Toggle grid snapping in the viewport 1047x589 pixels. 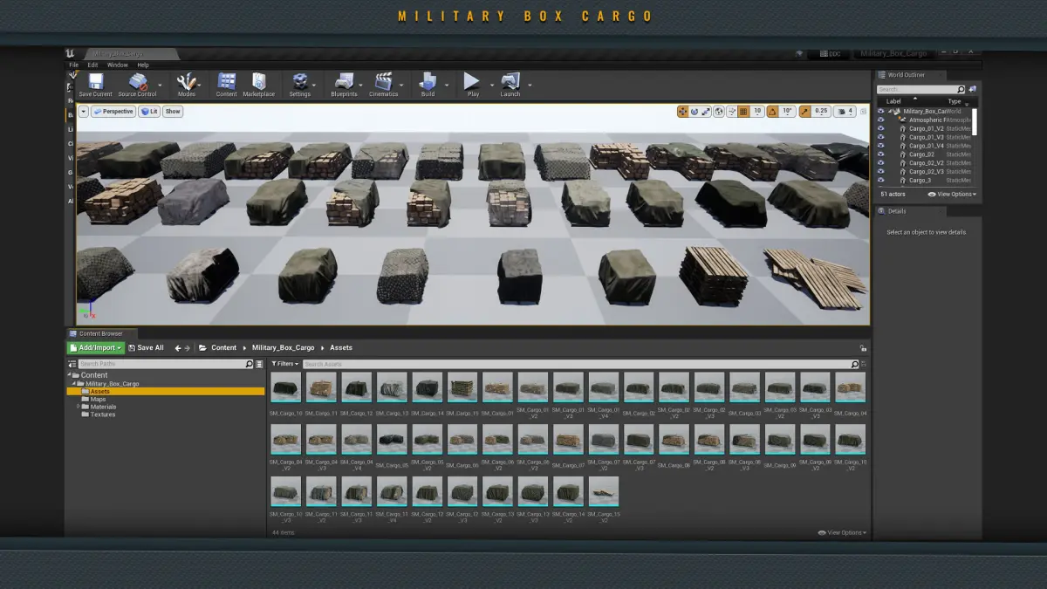(743, 112)
